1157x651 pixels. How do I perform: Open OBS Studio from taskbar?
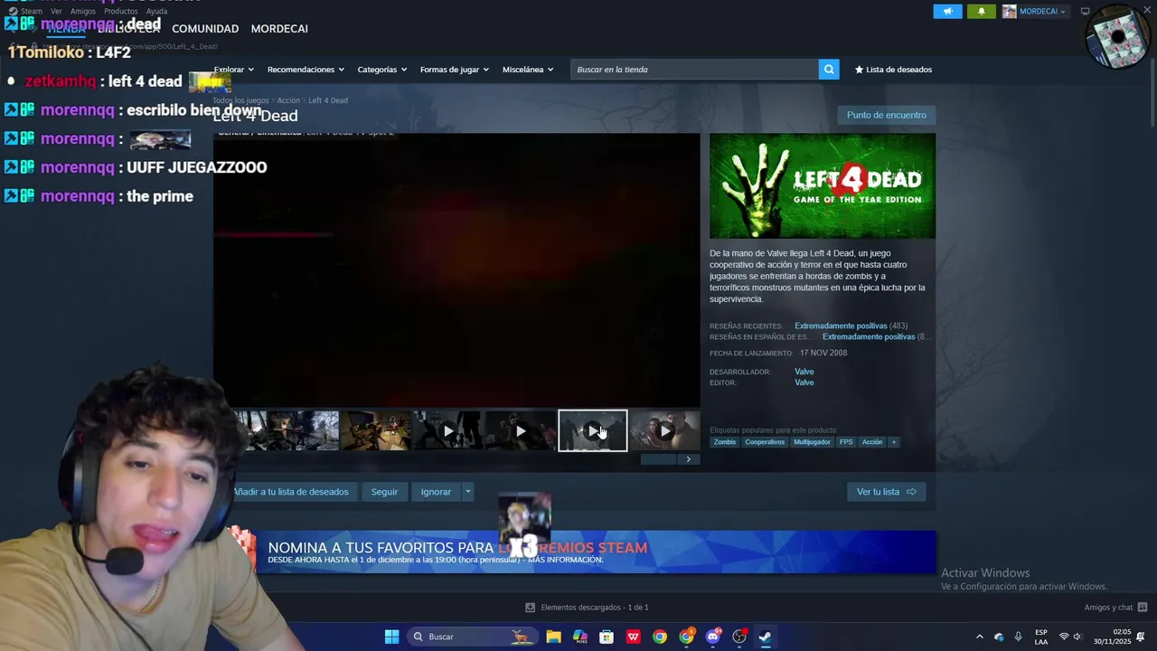click(739, 637)
